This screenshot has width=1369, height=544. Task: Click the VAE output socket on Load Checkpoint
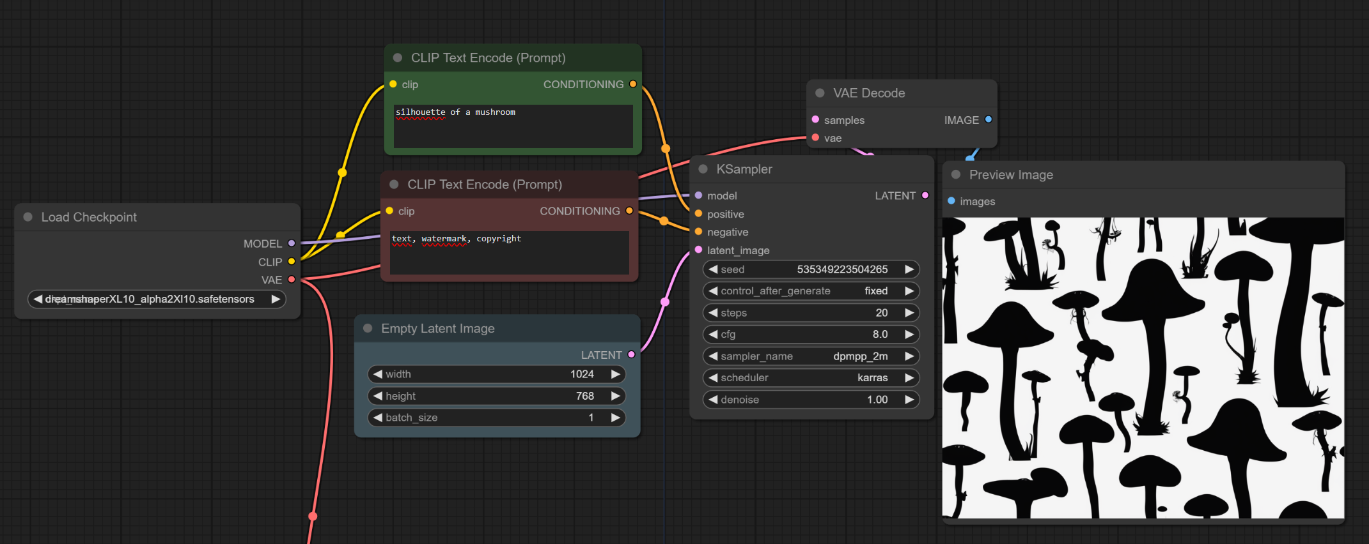pos(292,280)
